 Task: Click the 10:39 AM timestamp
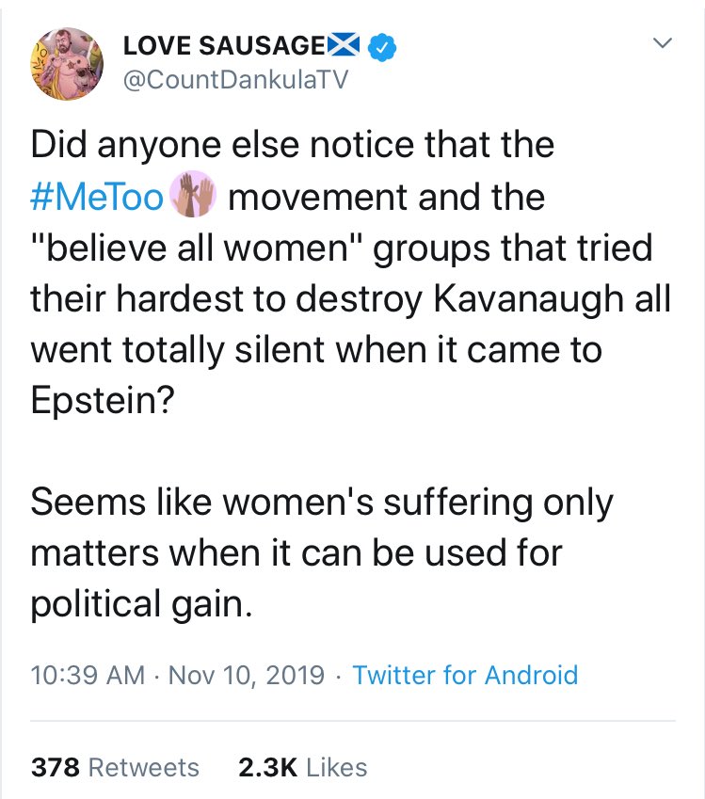coord(88,675)
